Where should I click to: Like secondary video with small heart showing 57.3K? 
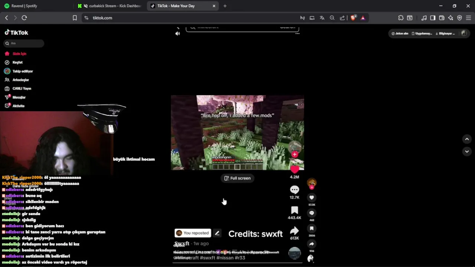tap(312, 198)
